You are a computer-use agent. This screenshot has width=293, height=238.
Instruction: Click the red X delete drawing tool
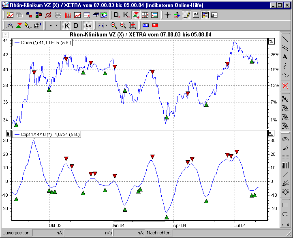pos(285,85)
